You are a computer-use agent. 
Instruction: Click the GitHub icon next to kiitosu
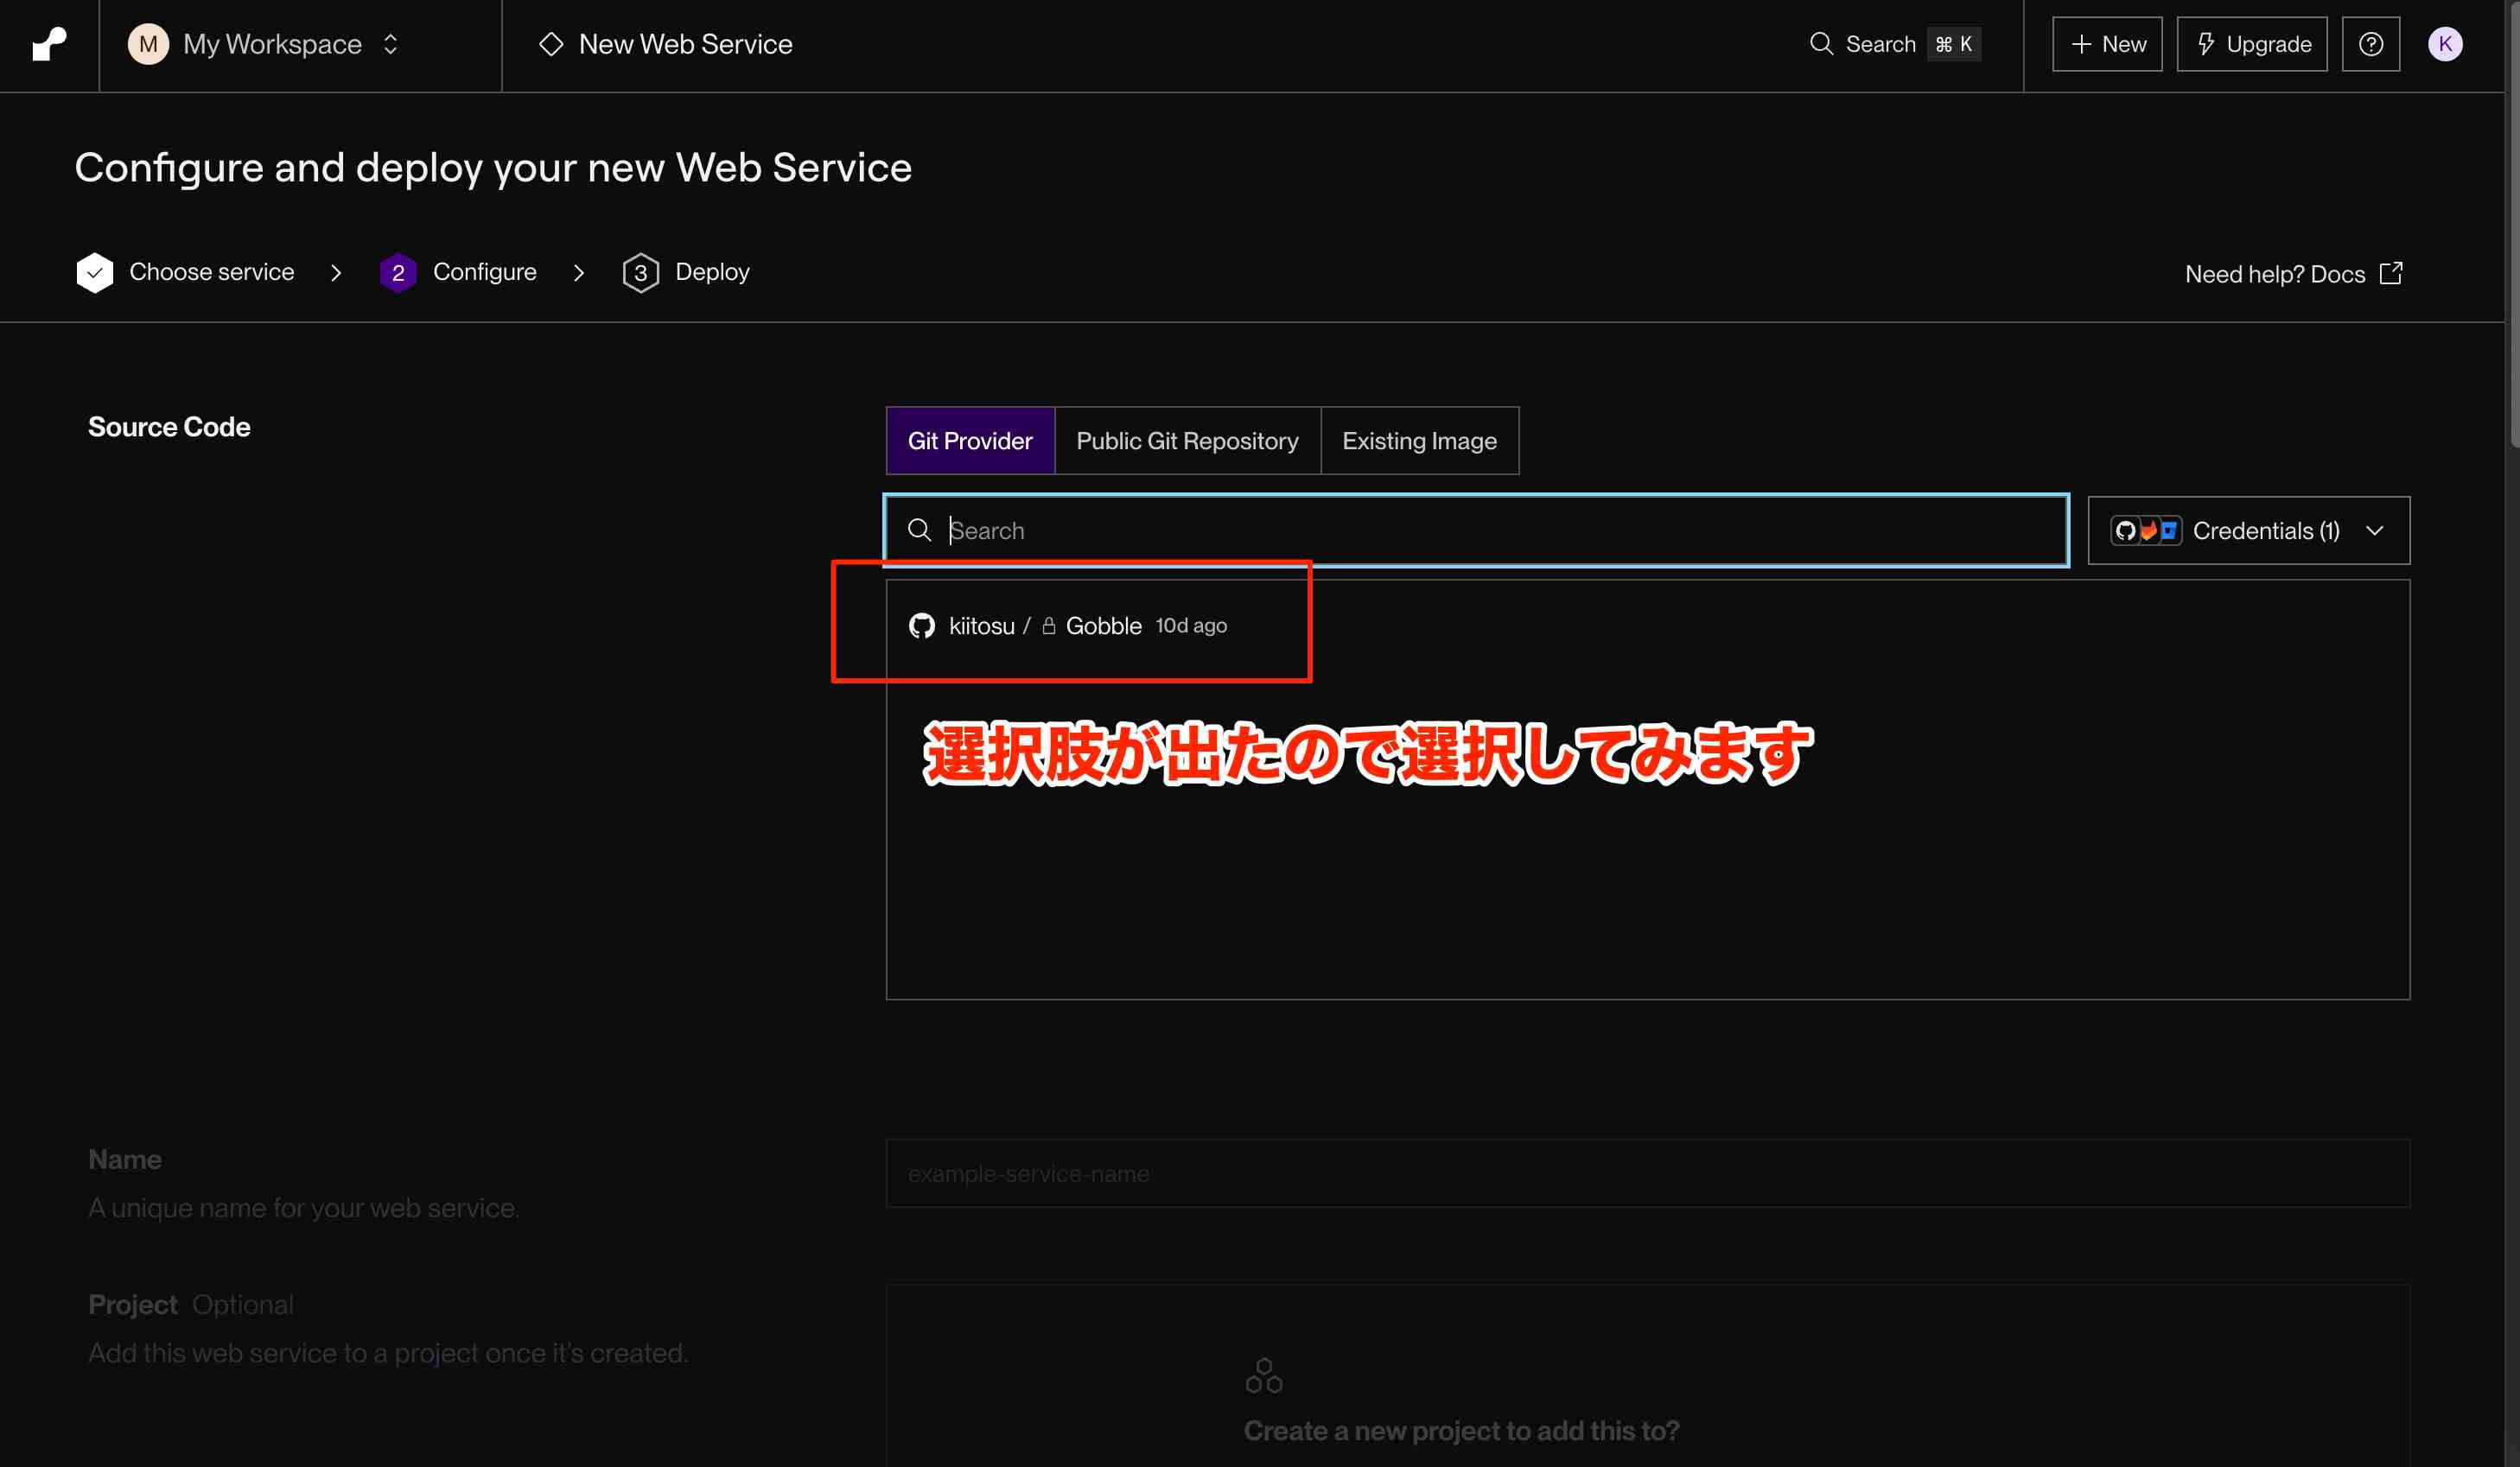click(921, 626)
